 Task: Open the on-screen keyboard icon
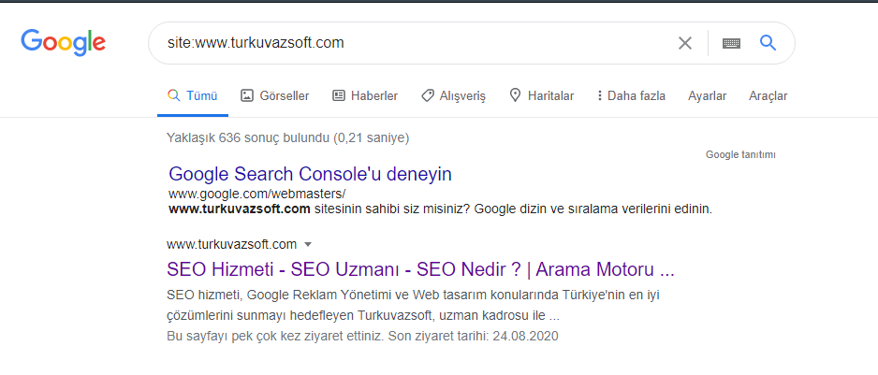731,43
